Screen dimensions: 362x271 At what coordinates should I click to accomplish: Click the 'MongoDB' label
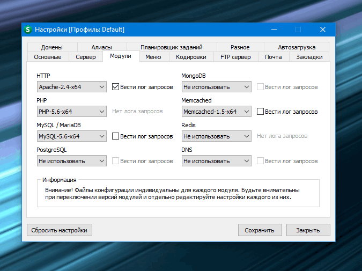[194, 76]
